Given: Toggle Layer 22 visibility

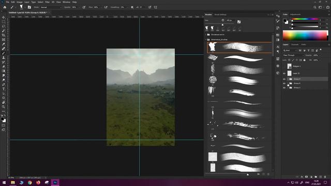Looking at the screenshot, I should click(284, 73).
